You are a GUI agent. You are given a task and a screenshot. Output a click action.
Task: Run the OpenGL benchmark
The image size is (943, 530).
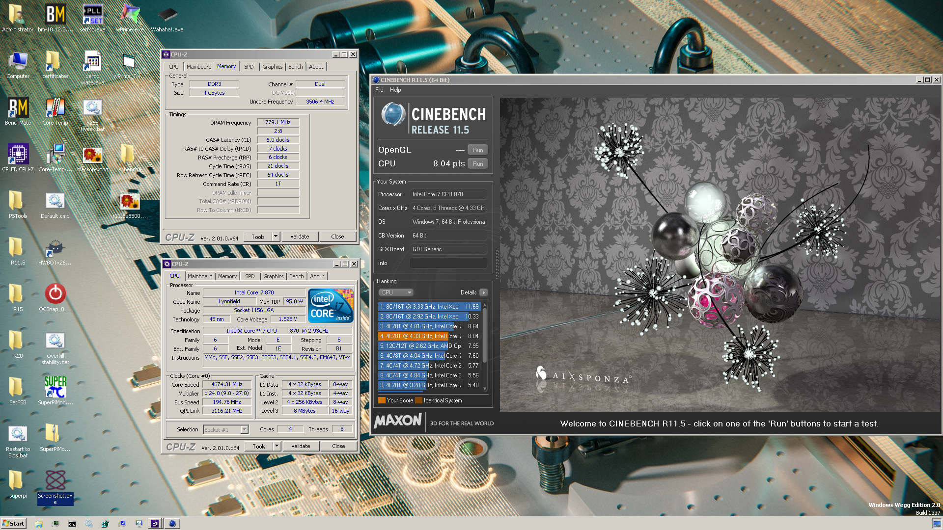pos(478,150)
